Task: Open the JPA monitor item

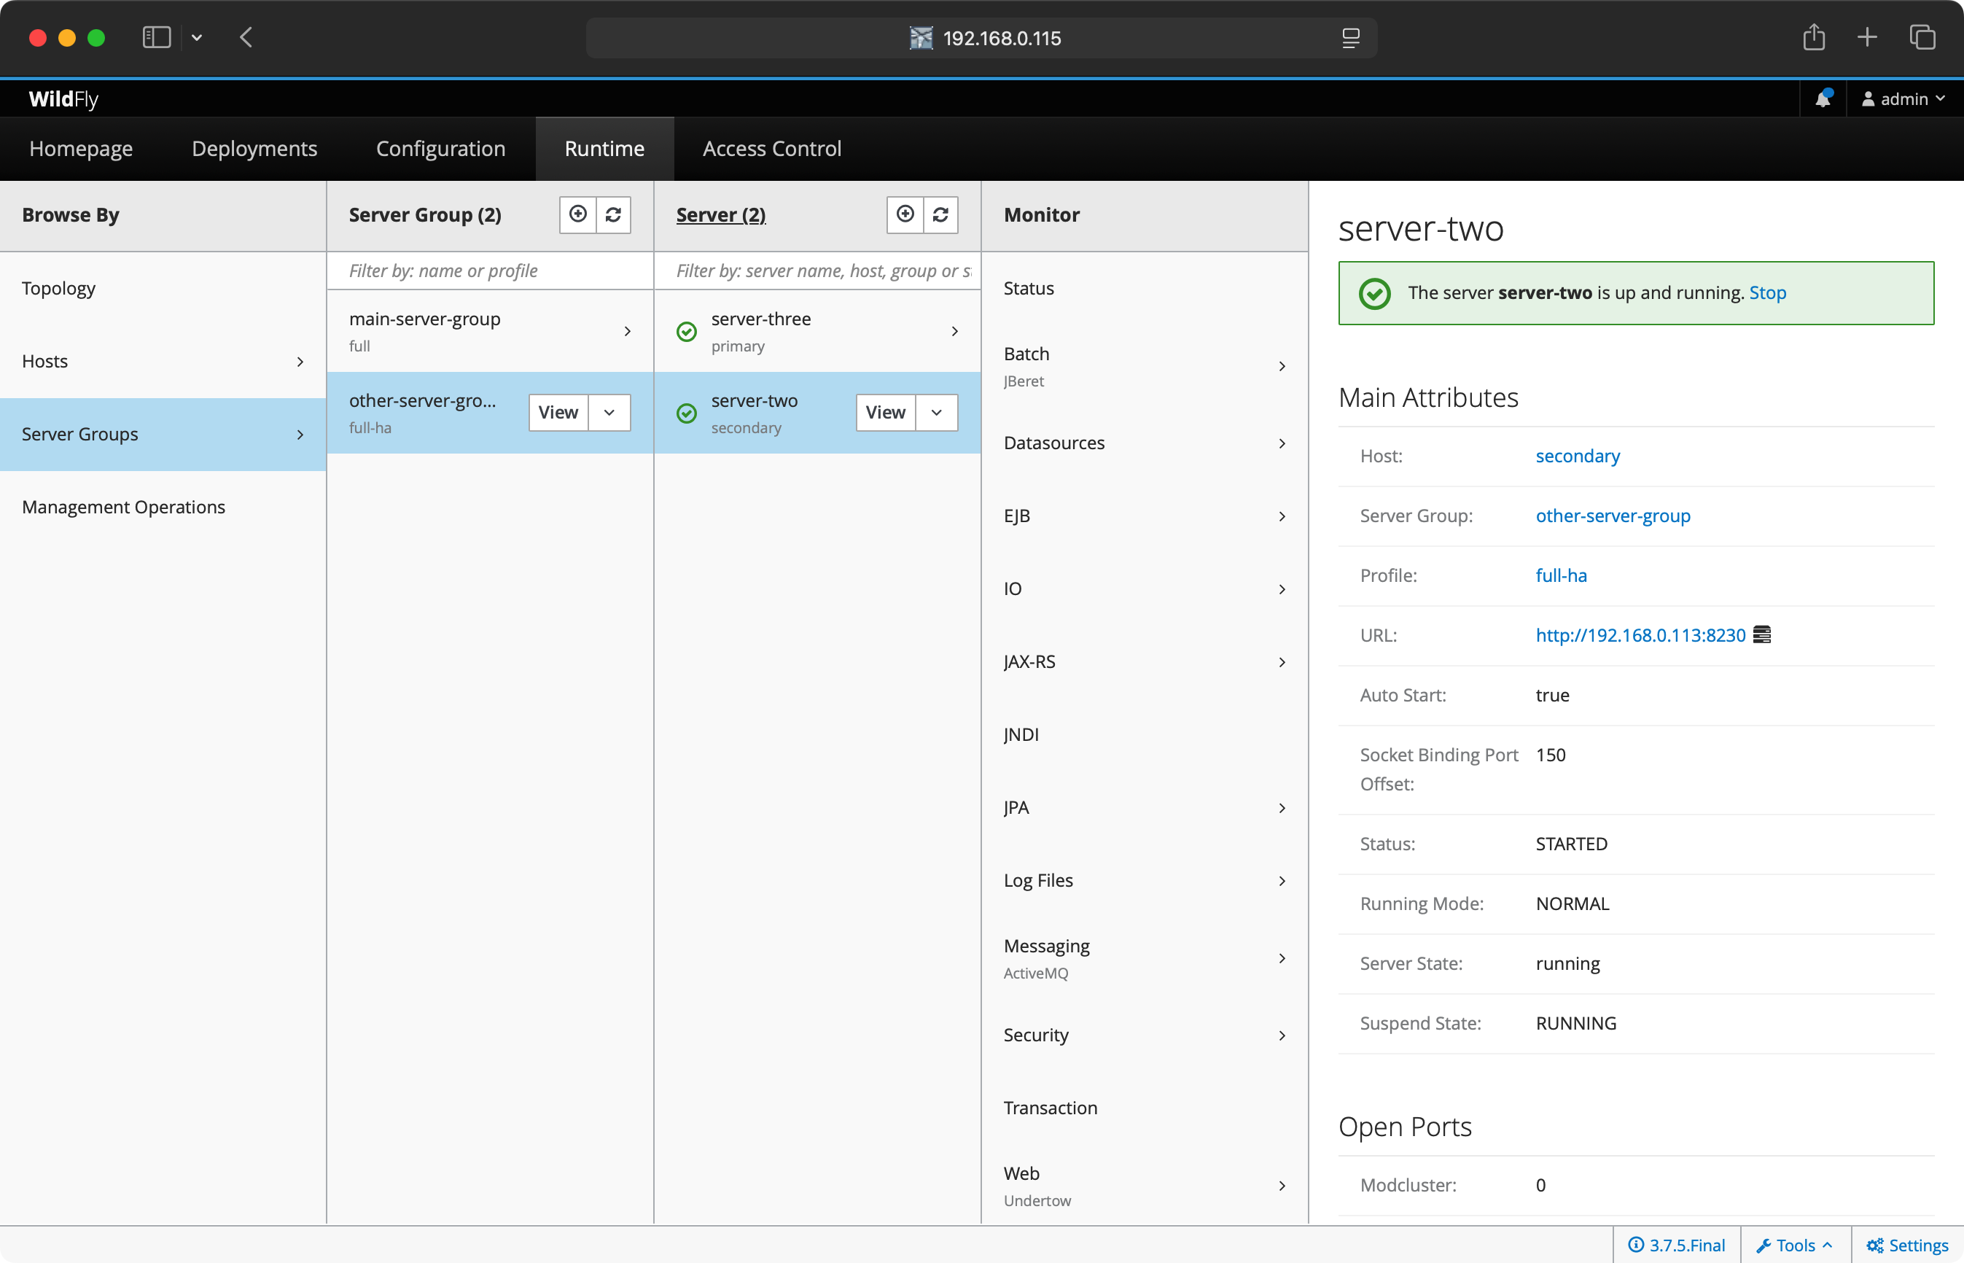Action: click(1145, 808)
